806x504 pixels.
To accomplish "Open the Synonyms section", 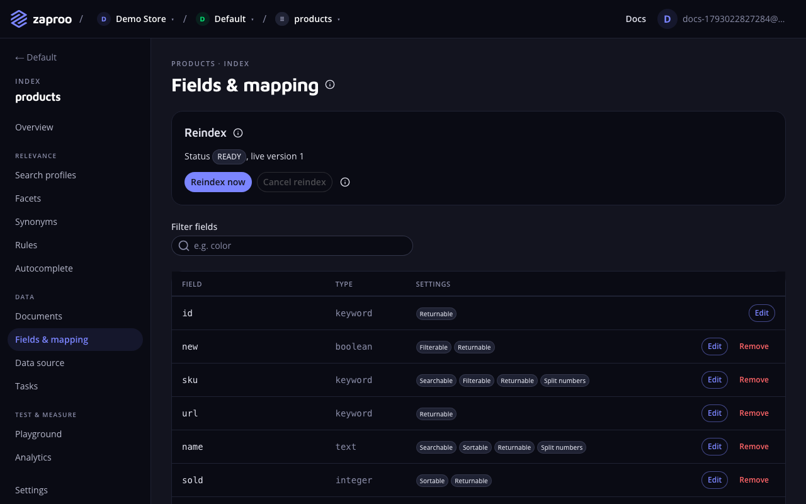I will tap(75, 222).
